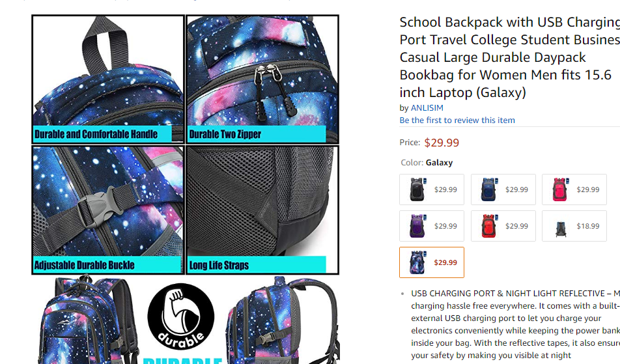Choose the red backpack color swatch
Viewport: 620px width, 364px height.
503,226
